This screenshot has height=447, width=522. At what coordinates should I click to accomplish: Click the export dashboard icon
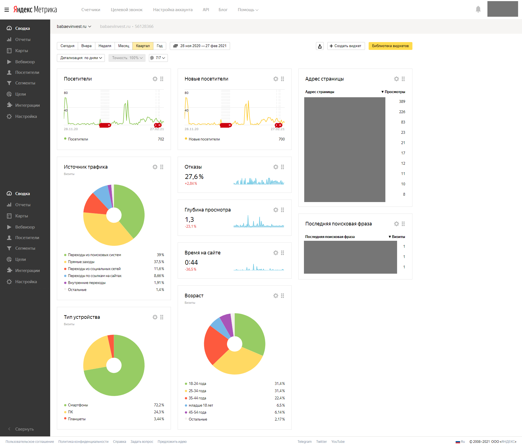click(320, 46)
